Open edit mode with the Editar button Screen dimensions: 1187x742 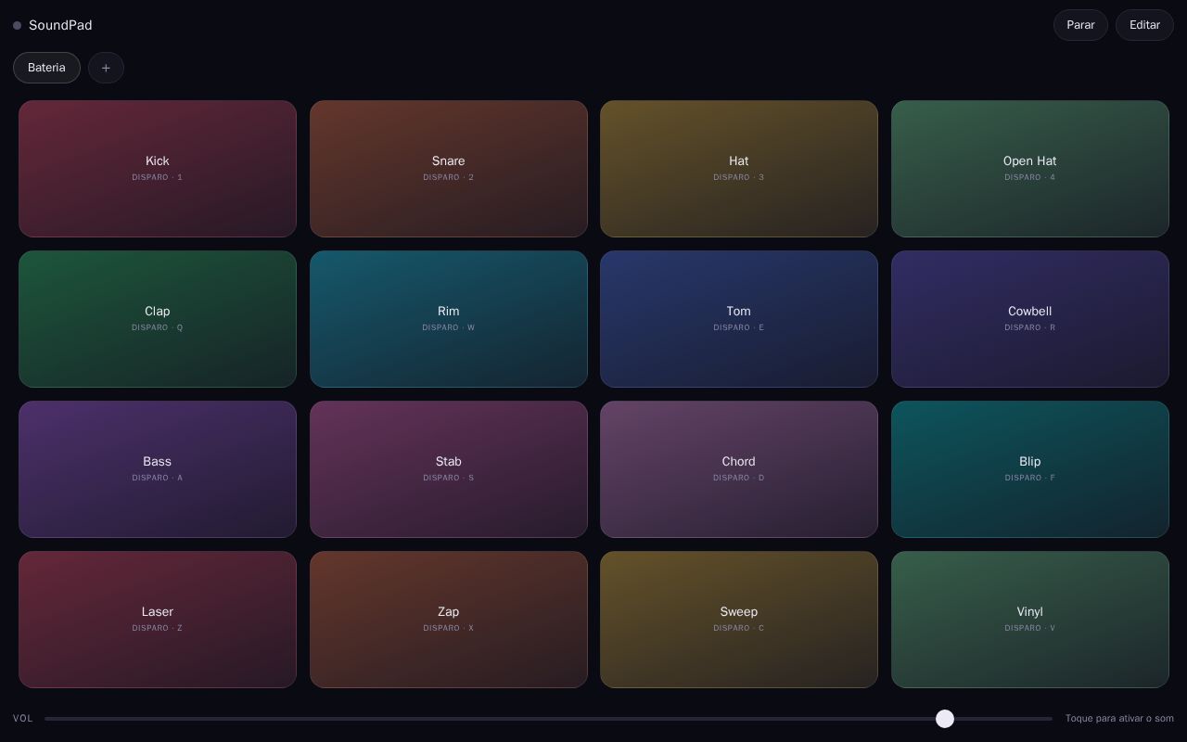click(1144, 25)
